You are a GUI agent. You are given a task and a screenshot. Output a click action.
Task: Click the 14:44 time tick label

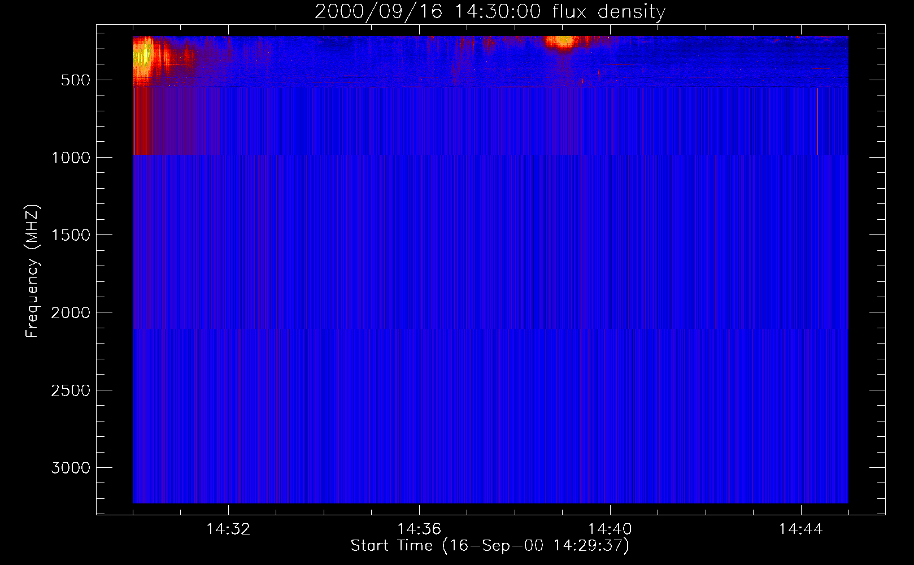point(801,529)
